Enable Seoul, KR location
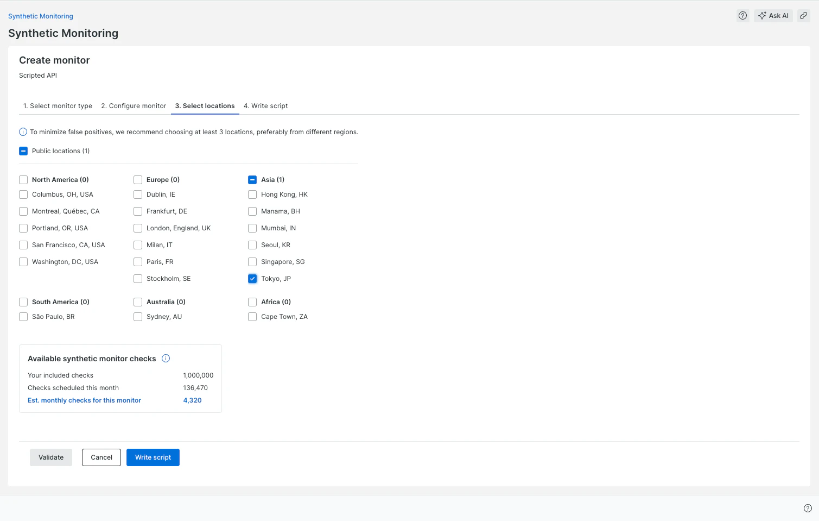The width and height of the screenshot is (819, 521). pos(252,245)
